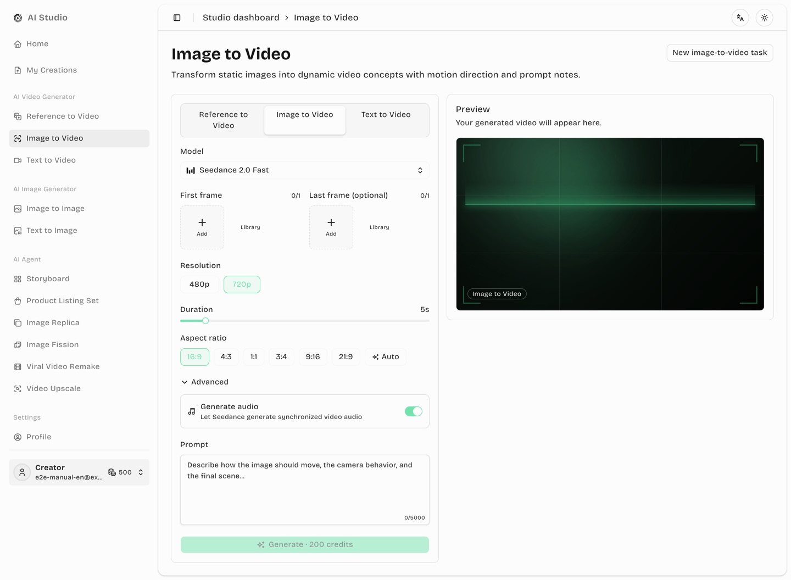Select 720p resolution
Image resolution: width=791 pixels, height=580 pixels.
(x=242, y=285)
